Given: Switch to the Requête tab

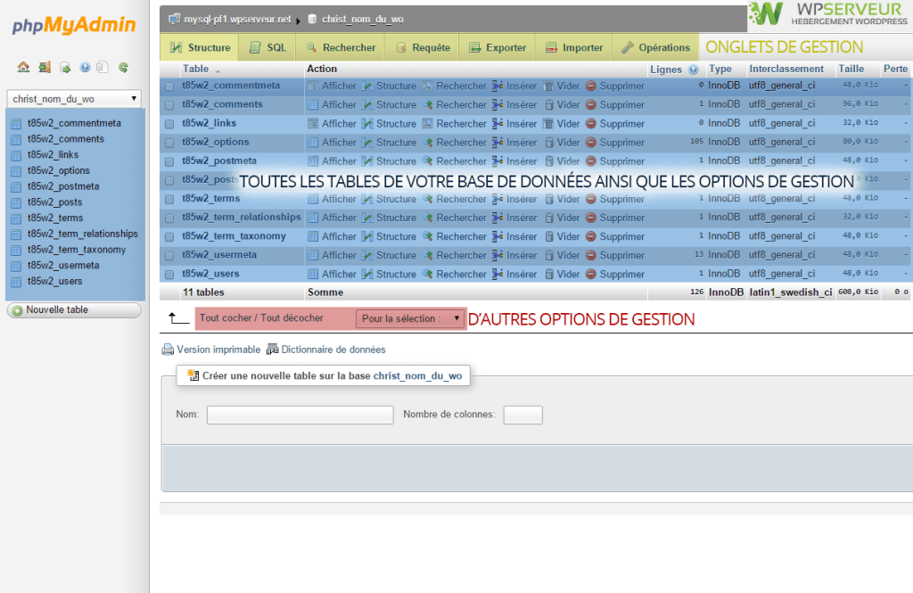Looking at the screenshot, I should coord(422,47).
